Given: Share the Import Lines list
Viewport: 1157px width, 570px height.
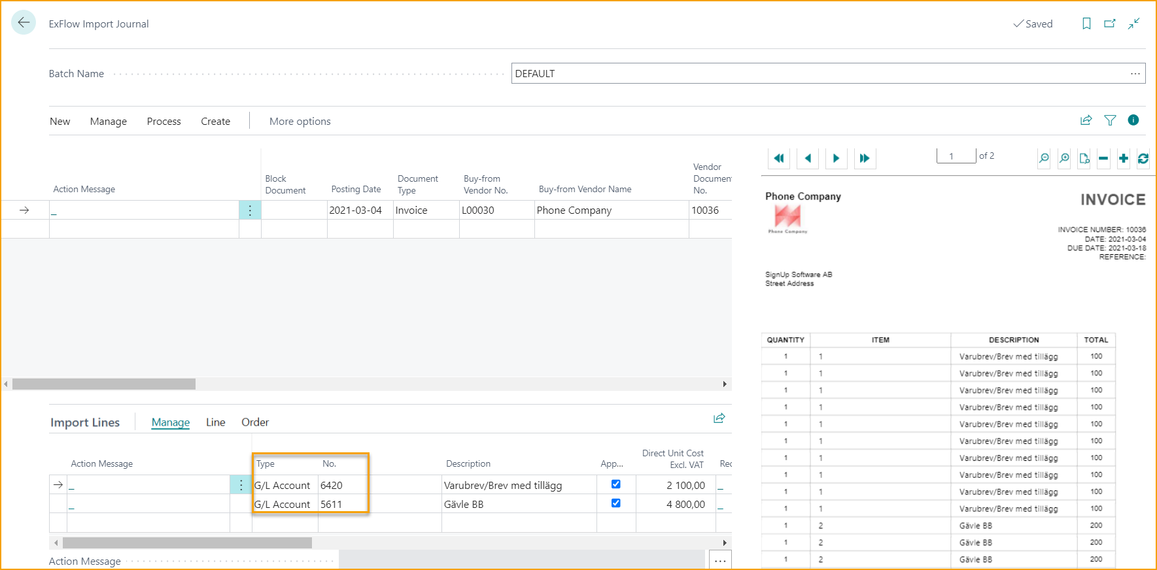Looking at the screenshot, I should pos(719,418).
